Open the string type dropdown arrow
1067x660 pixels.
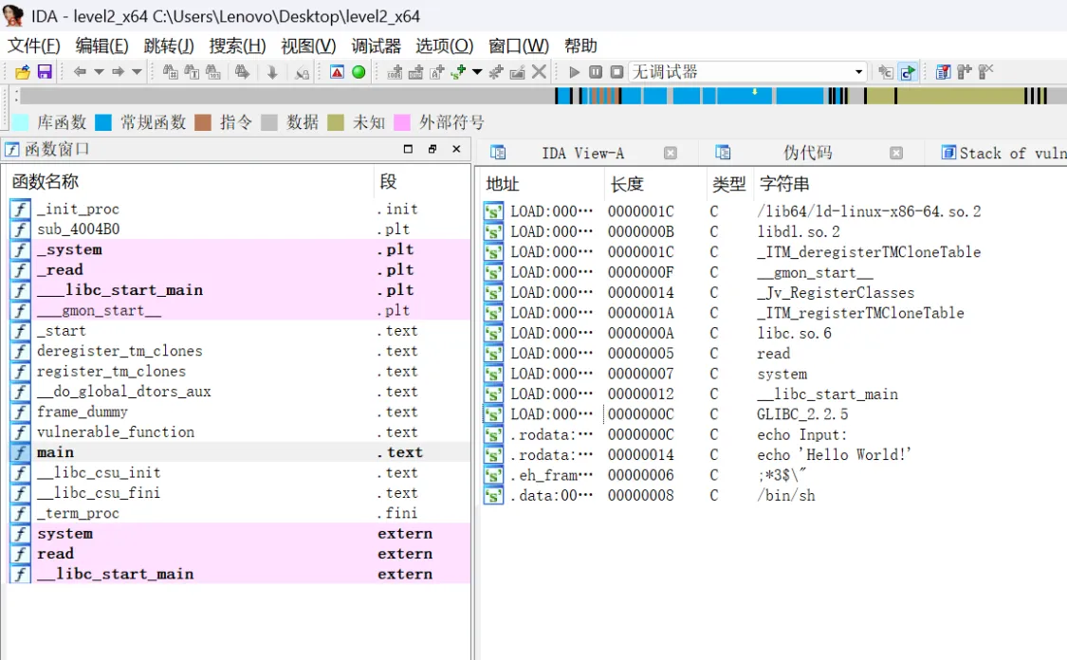tap(477, 72)
